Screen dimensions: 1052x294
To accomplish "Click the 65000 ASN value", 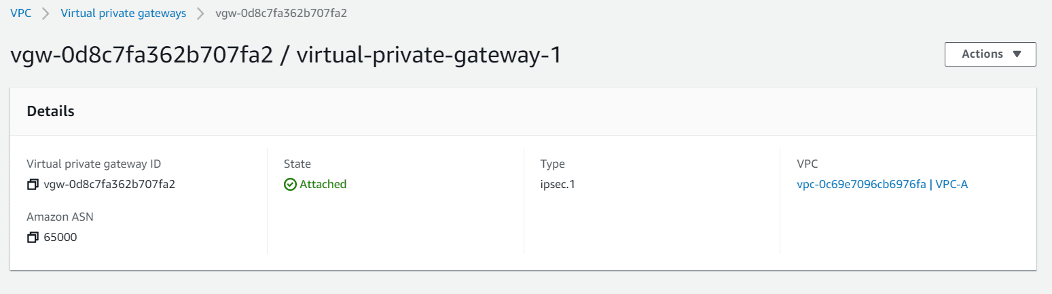I will point(60,238).
